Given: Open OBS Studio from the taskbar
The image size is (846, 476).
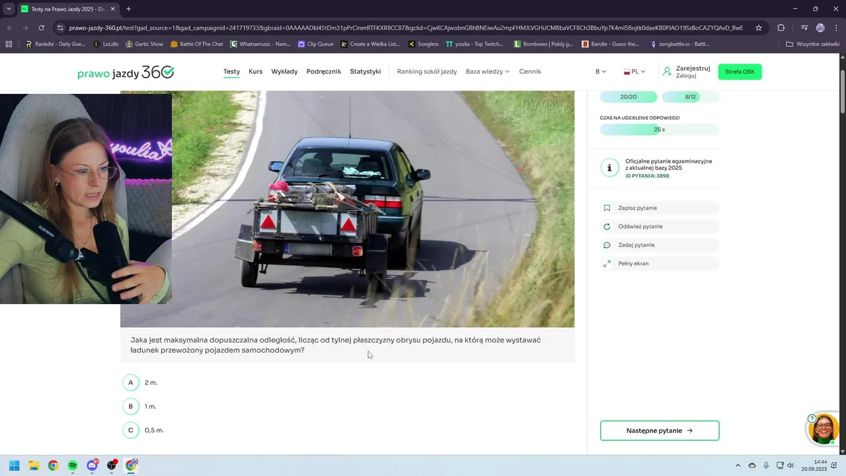Looking at the screenshot, I should [x=112, y=465].
